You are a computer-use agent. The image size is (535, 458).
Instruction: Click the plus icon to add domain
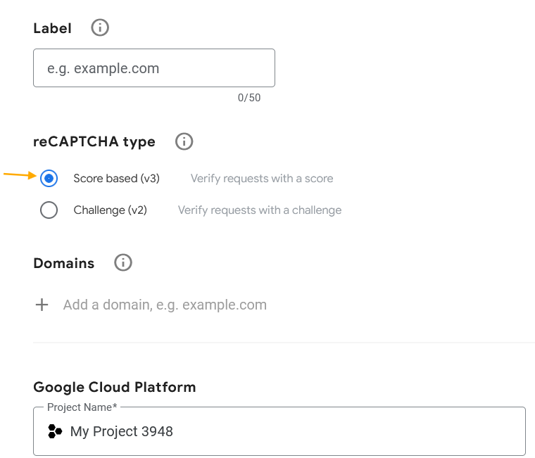[x=42, y=305]
